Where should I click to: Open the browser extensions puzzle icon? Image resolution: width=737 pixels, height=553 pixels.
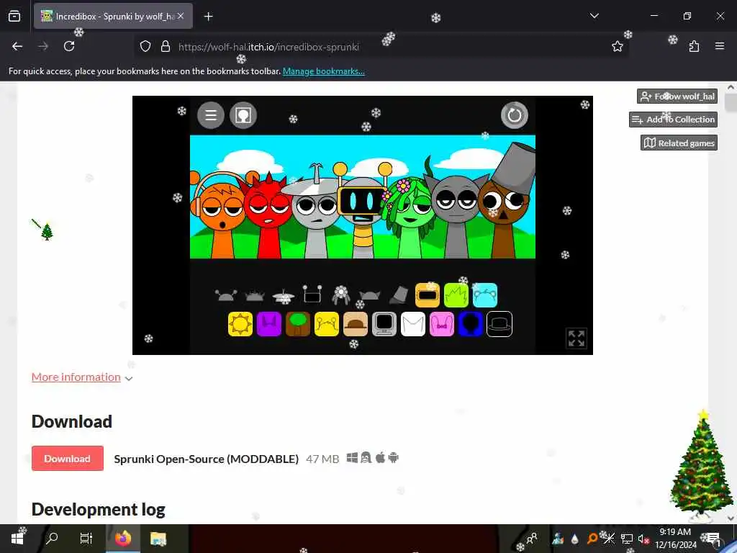pos(695,46)
